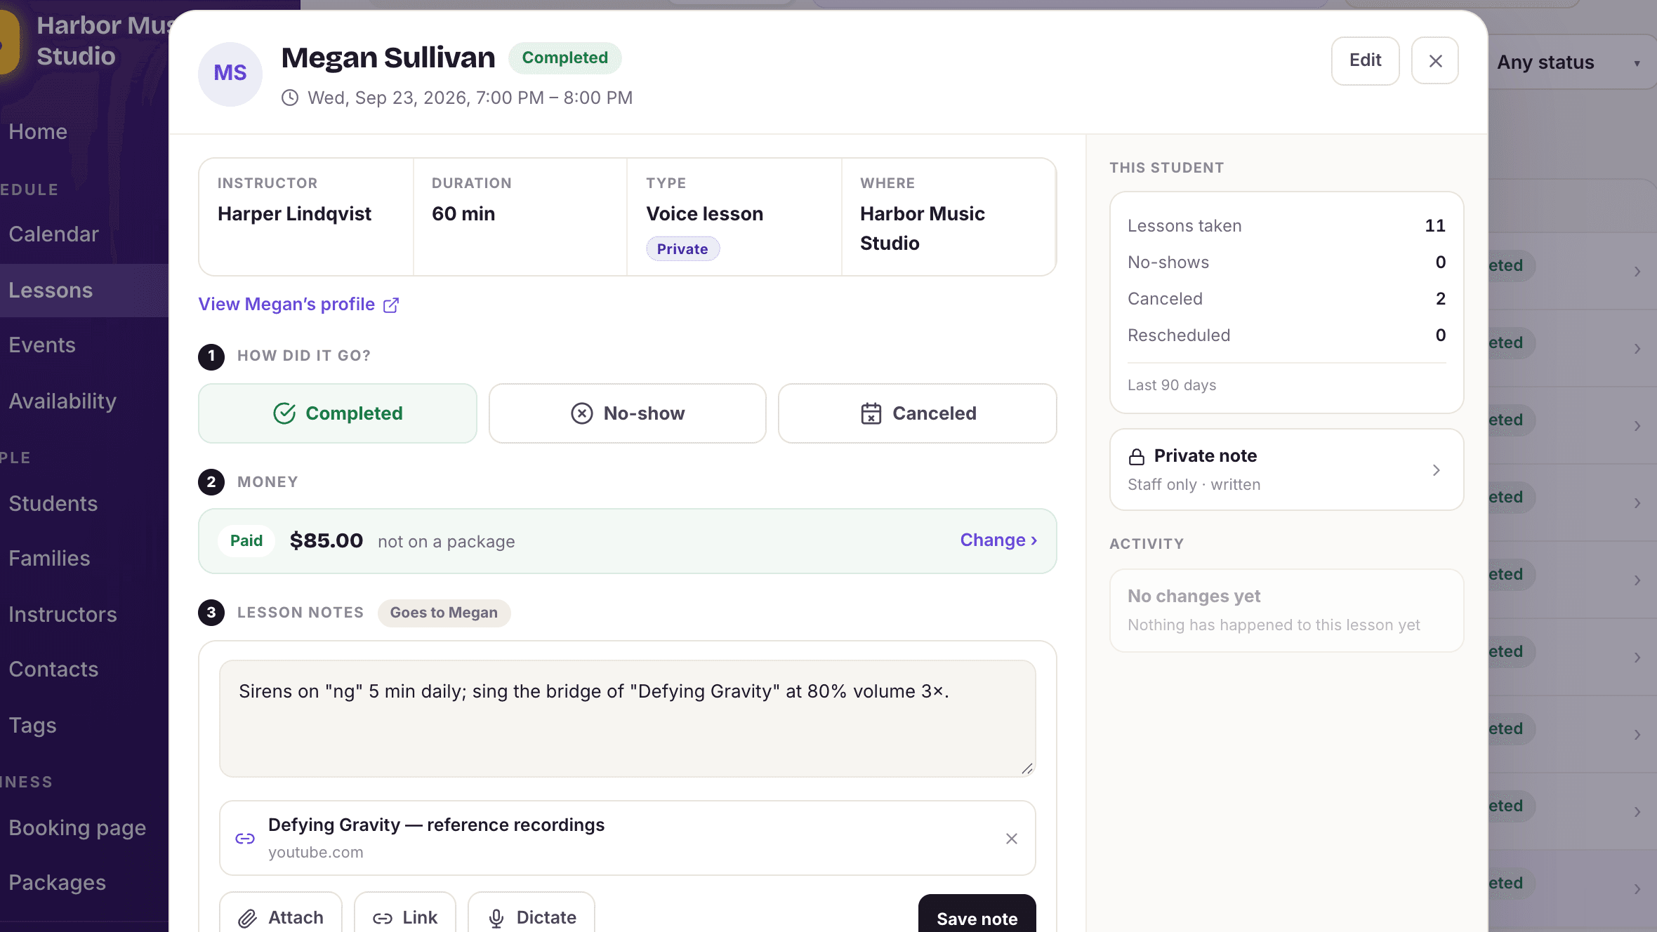Viewport: 1657px width, 932px height.
Task: Click the Completed badge next to Megan Sullivan
Action: click(565, 58)
